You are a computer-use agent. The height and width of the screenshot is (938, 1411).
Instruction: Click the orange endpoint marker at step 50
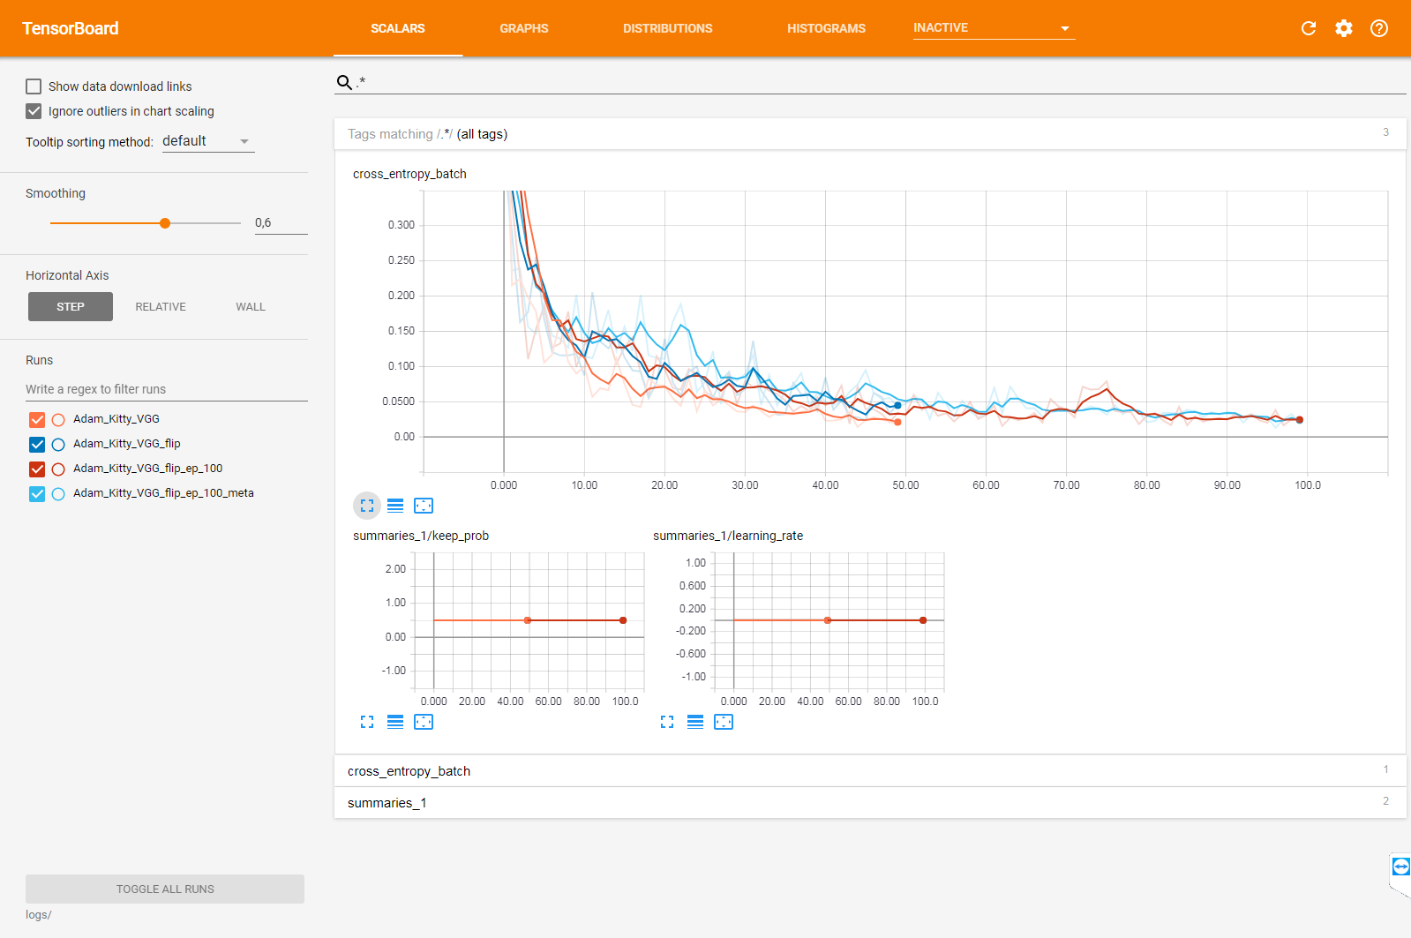tap(897, 423)
